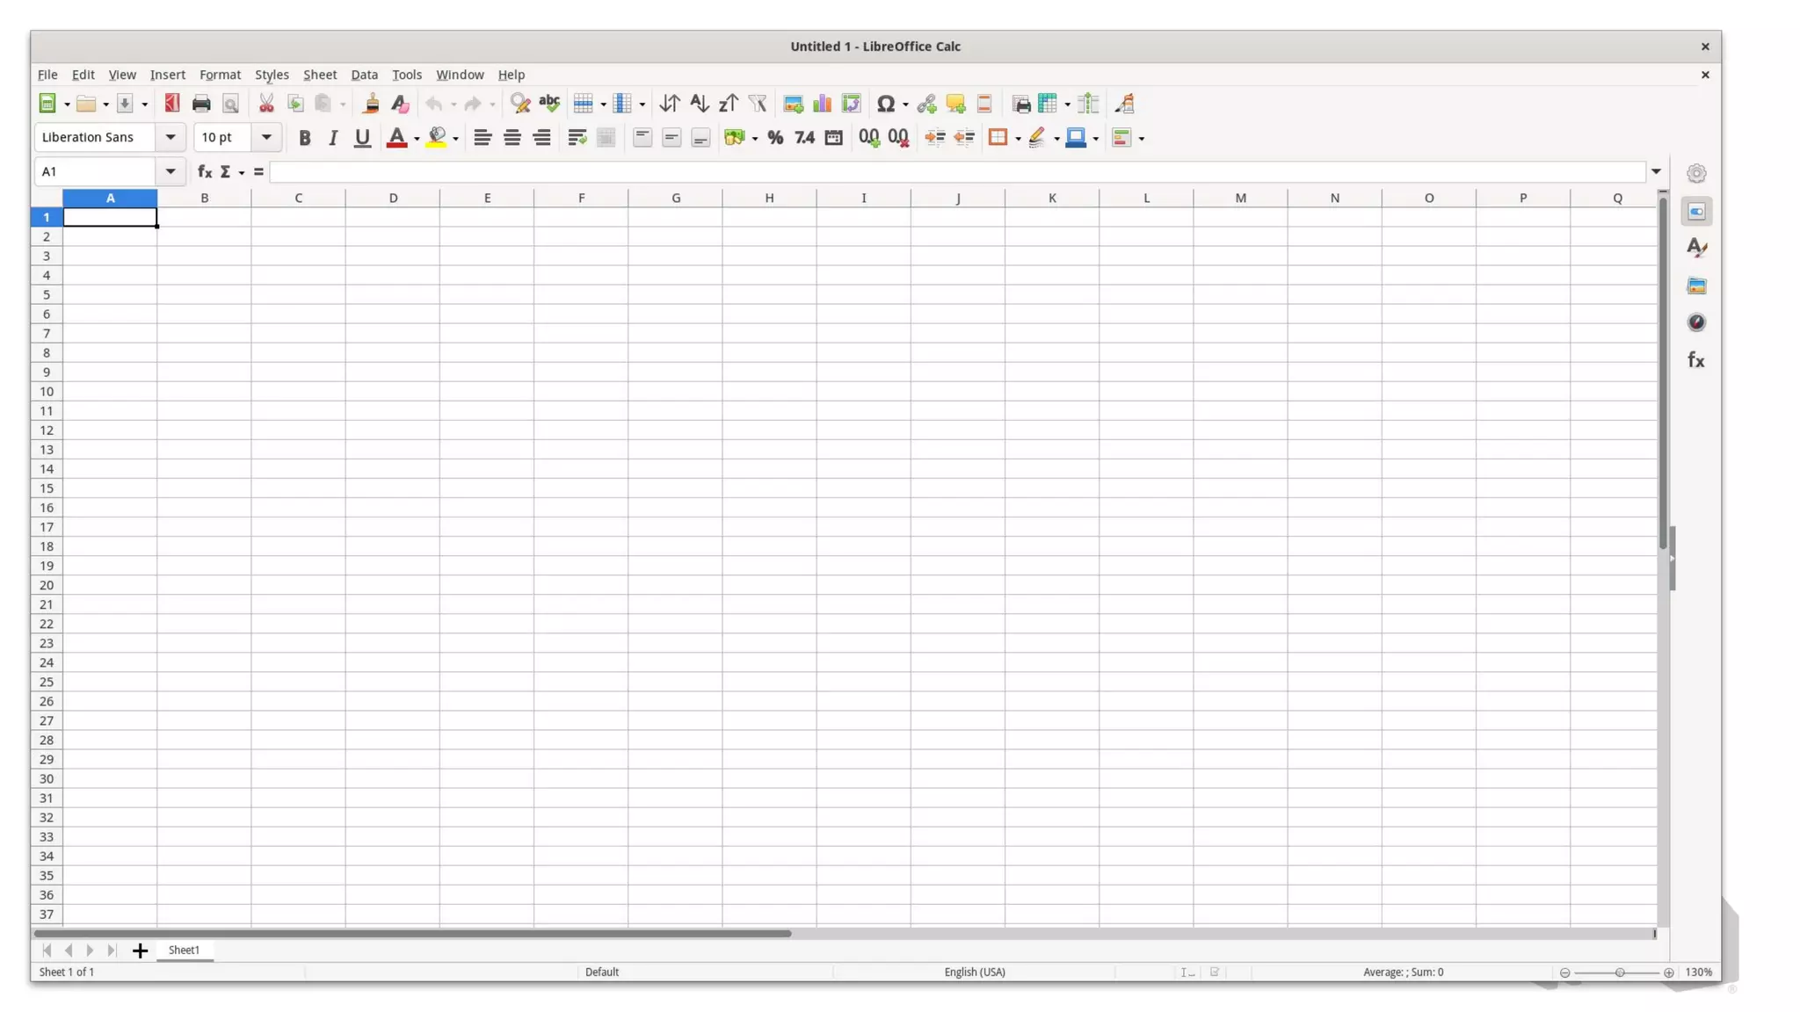Viewport: 1800px width, 1012px height.
Task: Toggle Wrap Text button
Action: tap(577, 137)
